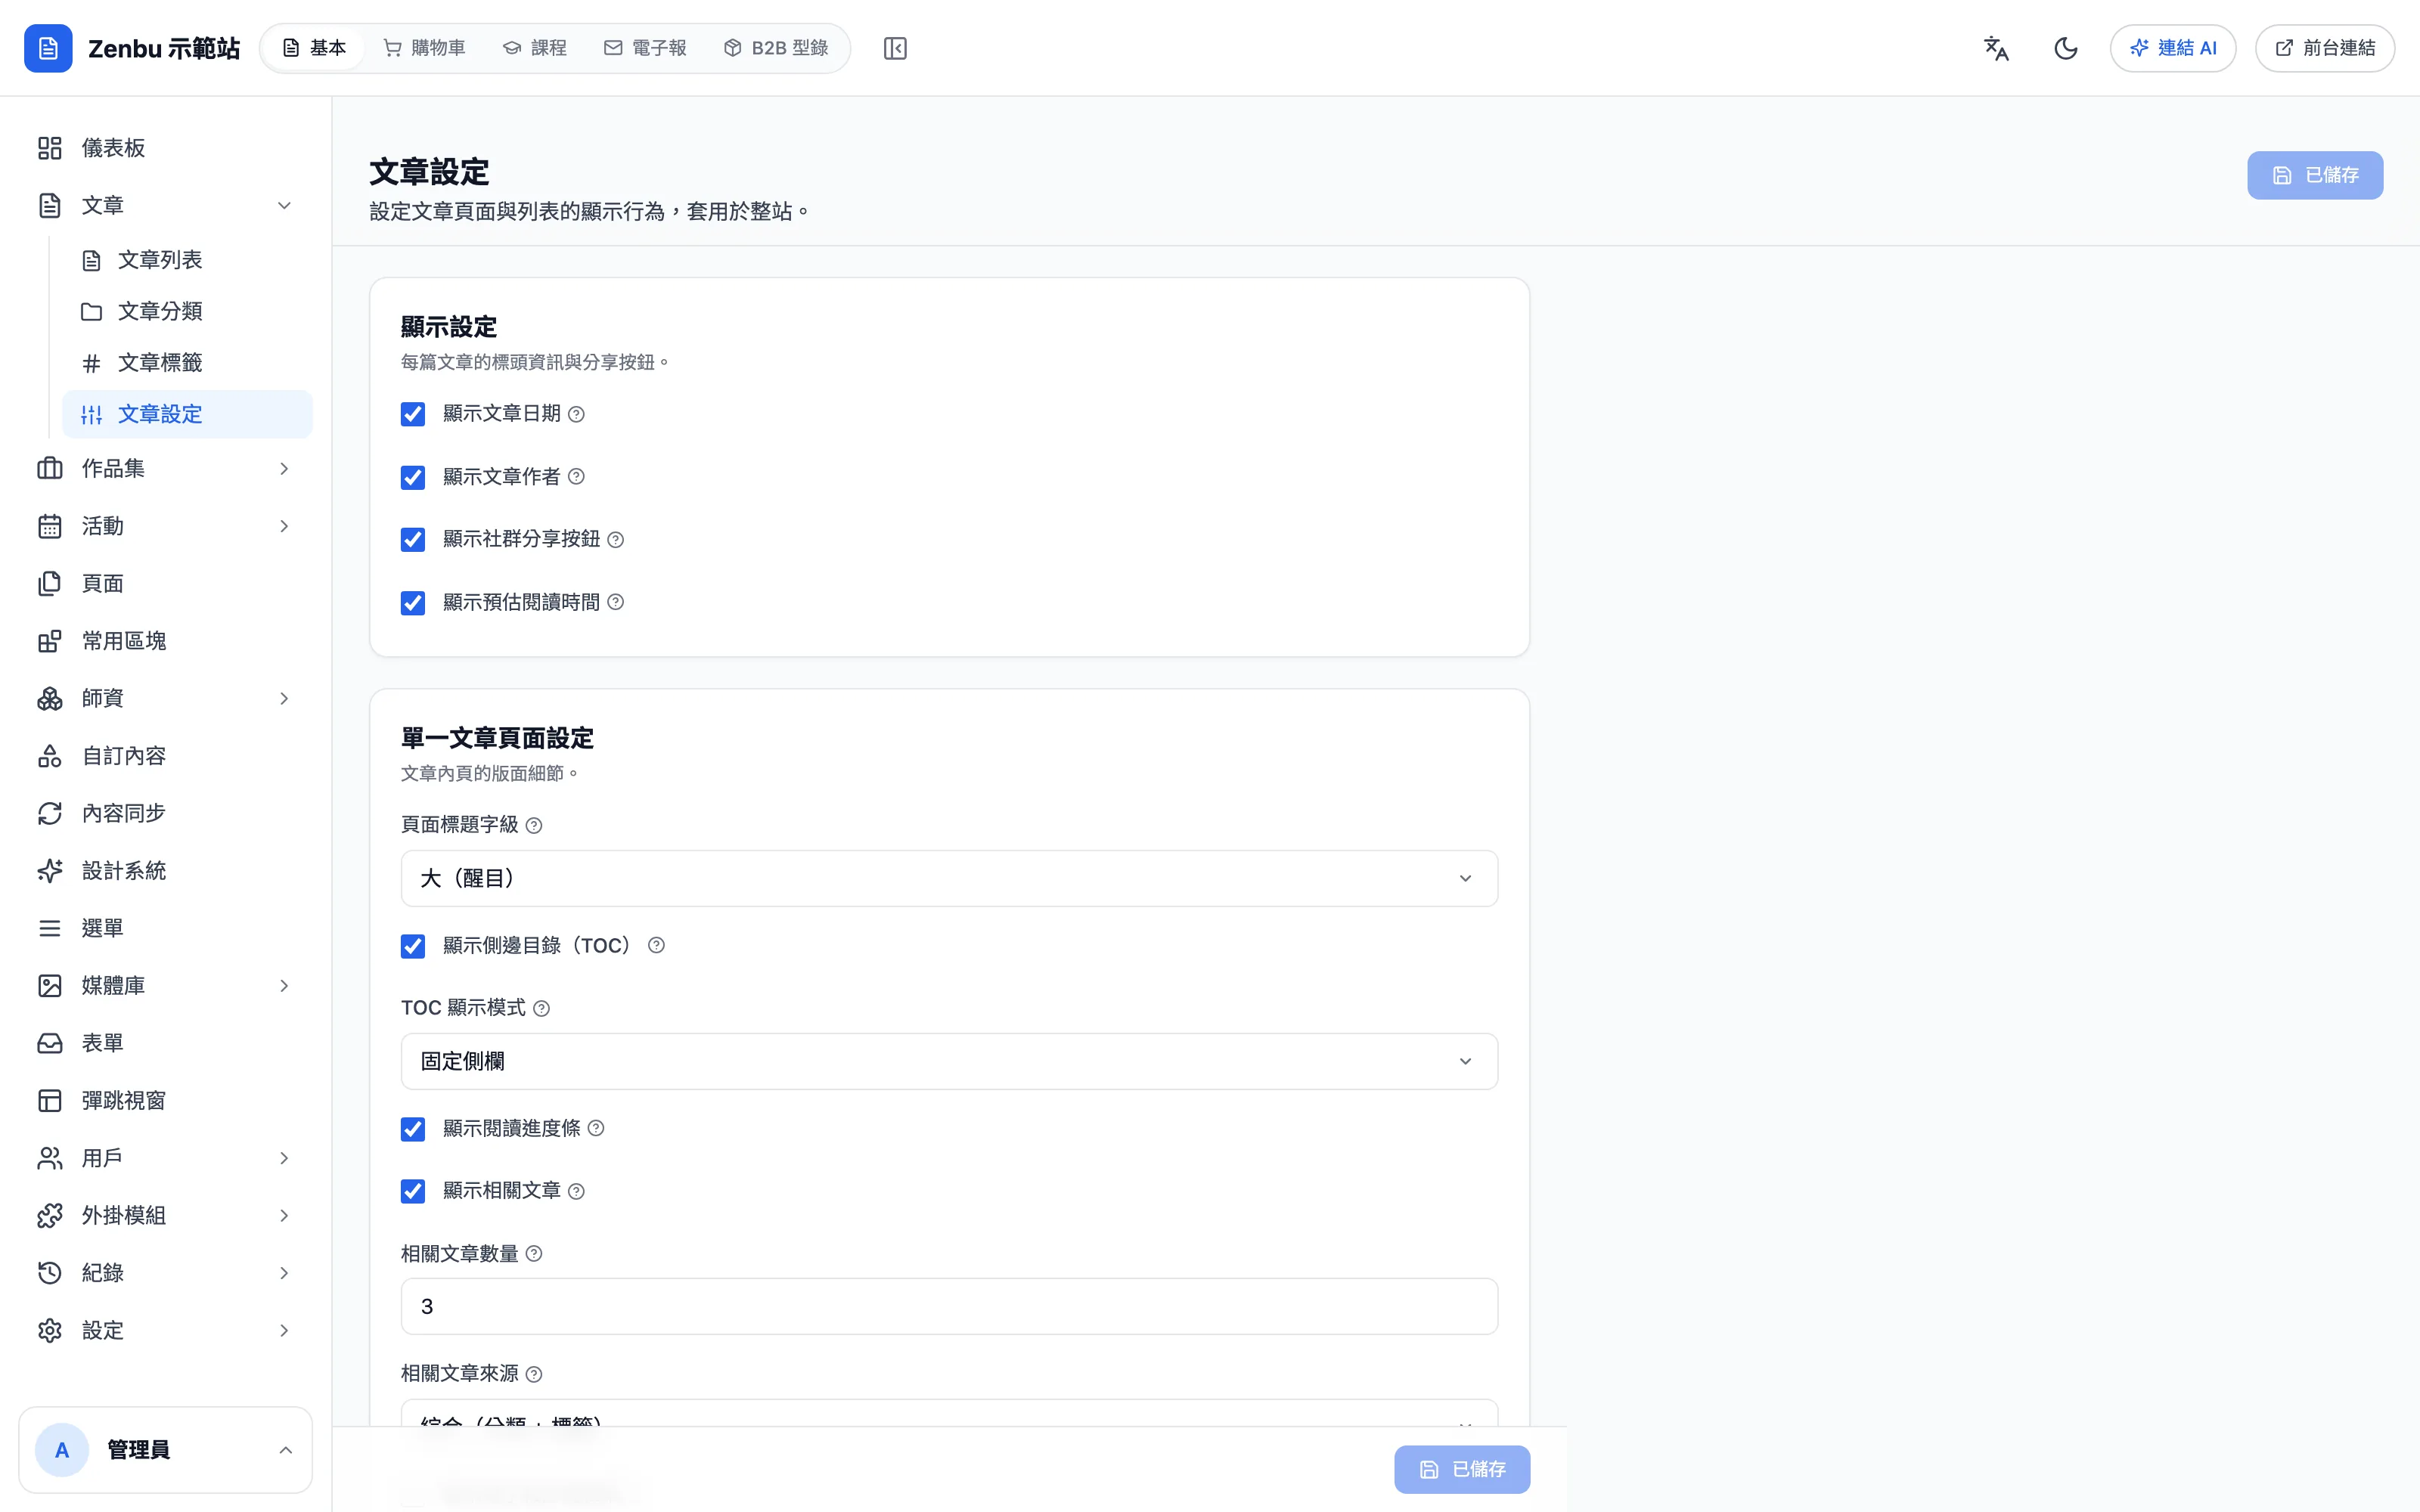The image size is (2420, 1512).
Task: Click top-right 已儲存 button in header
Action: (x=2315, y=175)
